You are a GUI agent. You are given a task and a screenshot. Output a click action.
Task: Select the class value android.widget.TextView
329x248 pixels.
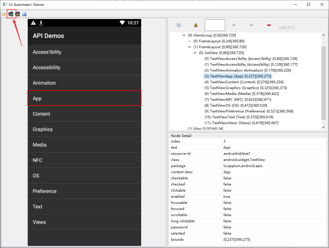244,160
